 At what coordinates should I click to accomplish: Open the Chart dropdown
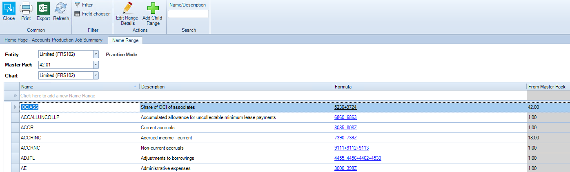(96, 75)
